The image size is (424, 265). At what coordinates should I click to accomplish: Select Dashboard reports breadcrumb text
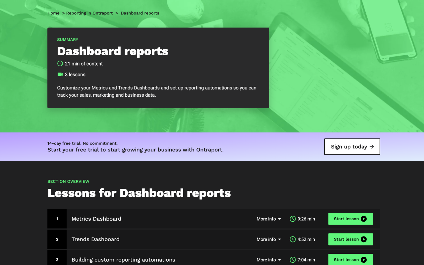click(x=140, y=13)
